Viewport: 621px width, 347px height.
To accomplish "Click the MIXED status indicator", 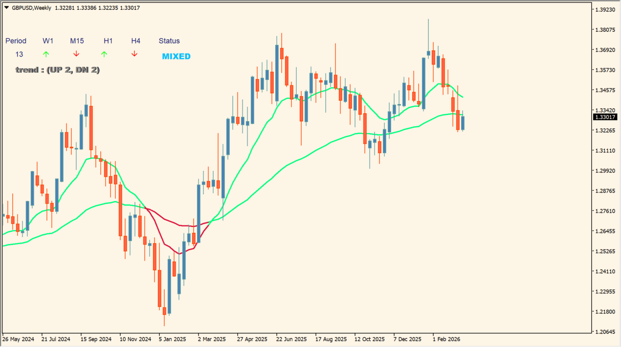I will point(176,57).
